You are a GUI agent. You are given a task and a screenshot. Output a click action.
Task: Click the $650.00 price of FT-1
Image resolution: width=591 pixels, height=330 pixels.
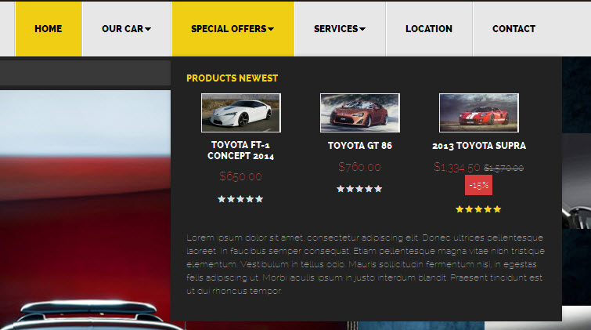click(241, 176)
